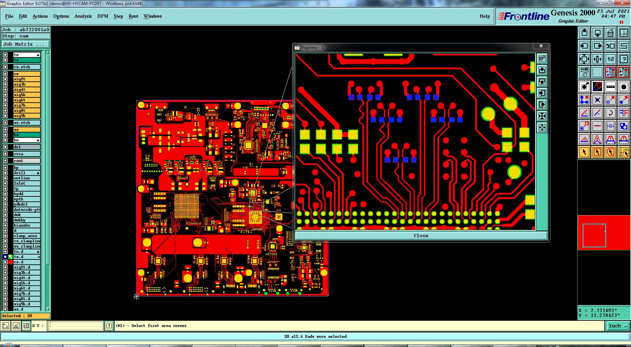Toggle visibility checkbox for layer sig5b

click(5, 95)
